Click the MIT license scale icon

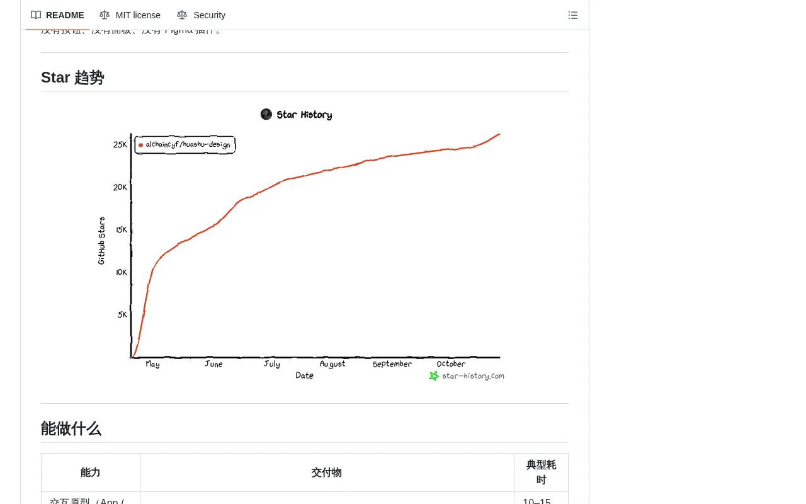pyautogui.click(x=105, y=15)
